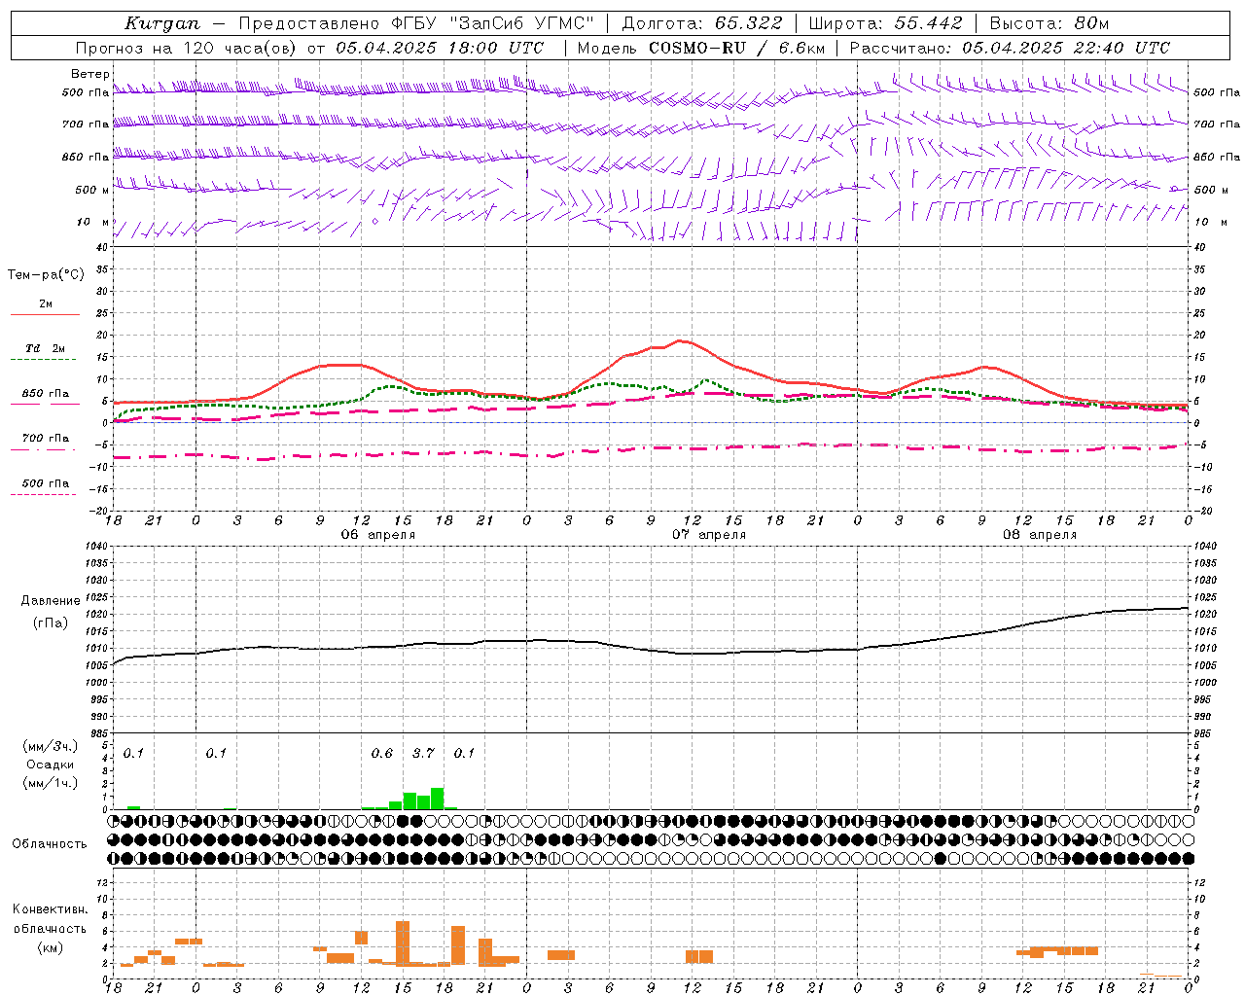This screenshot has width=1245, height=996.
Task: Click the "07 апреля" date label
Action: [x=709, y=535]
